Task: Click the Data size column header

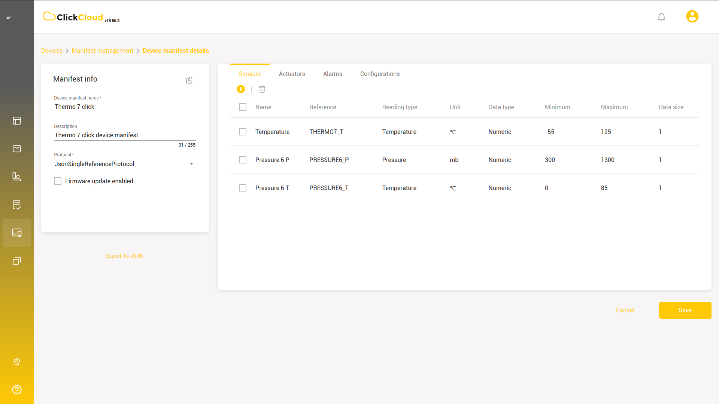Action: tap(671, 107)
